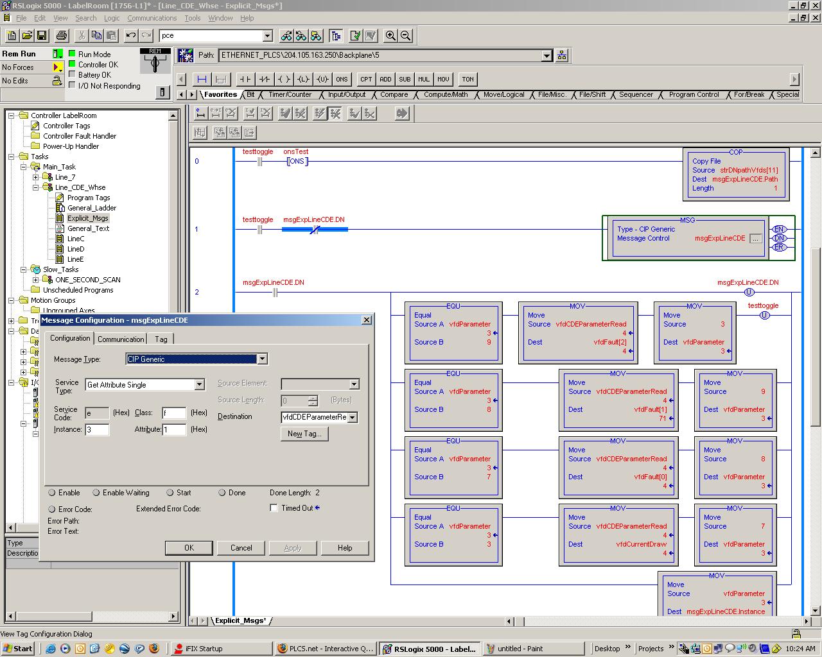Click the Explicit_Msgs* routine bottom tab

click(241, 620)
